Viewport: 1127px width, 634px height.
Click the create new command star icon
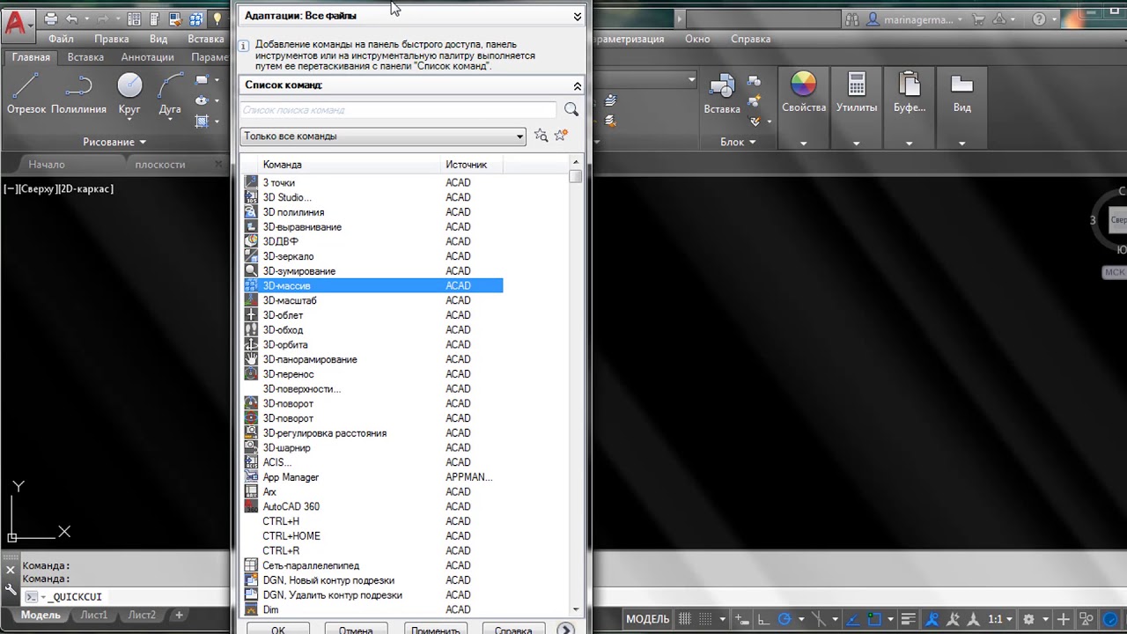[x=561, y=136]
